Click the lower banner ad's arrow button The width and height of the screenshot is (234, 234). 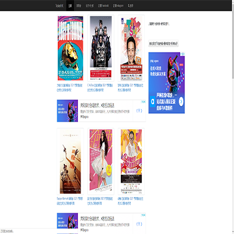(x=139, y=224)
